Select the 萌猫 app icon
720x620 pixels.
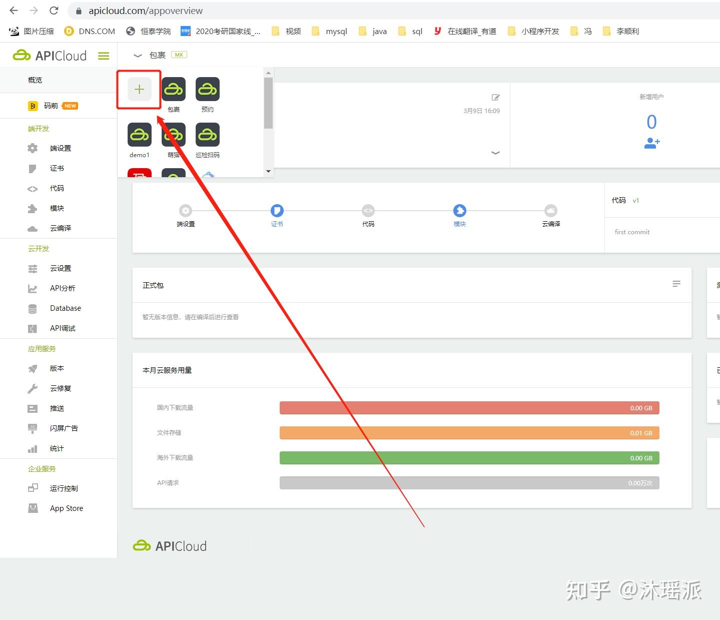coord(173,135)
